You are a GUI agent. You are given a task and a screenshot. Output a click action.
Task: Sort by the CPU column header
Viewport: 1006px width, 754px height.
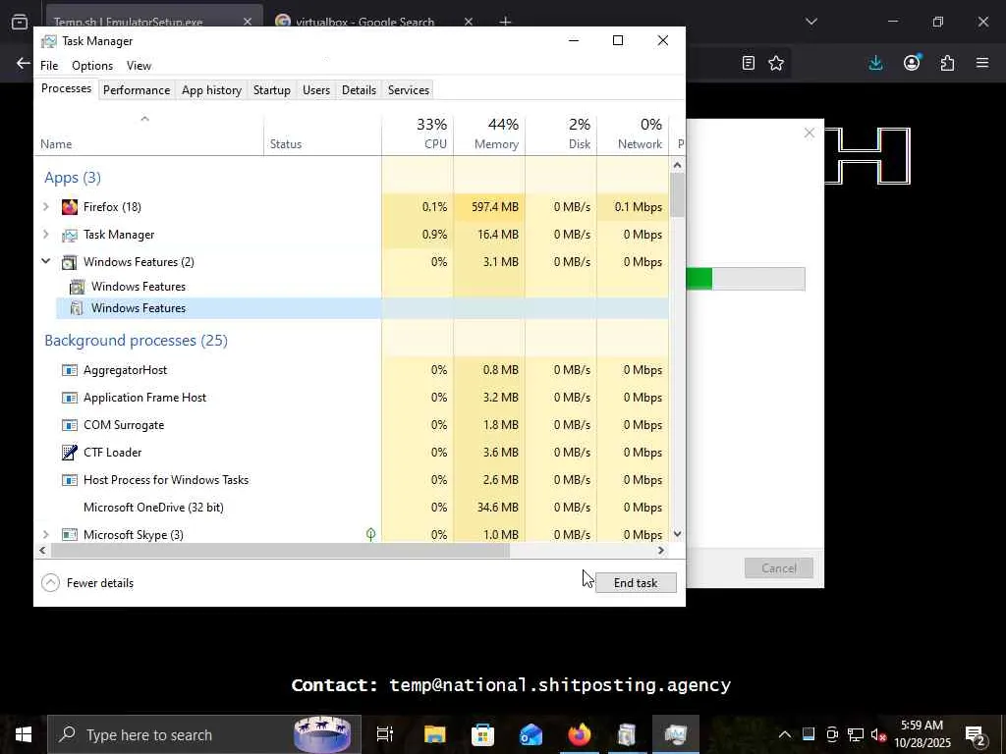click(418, 134)
